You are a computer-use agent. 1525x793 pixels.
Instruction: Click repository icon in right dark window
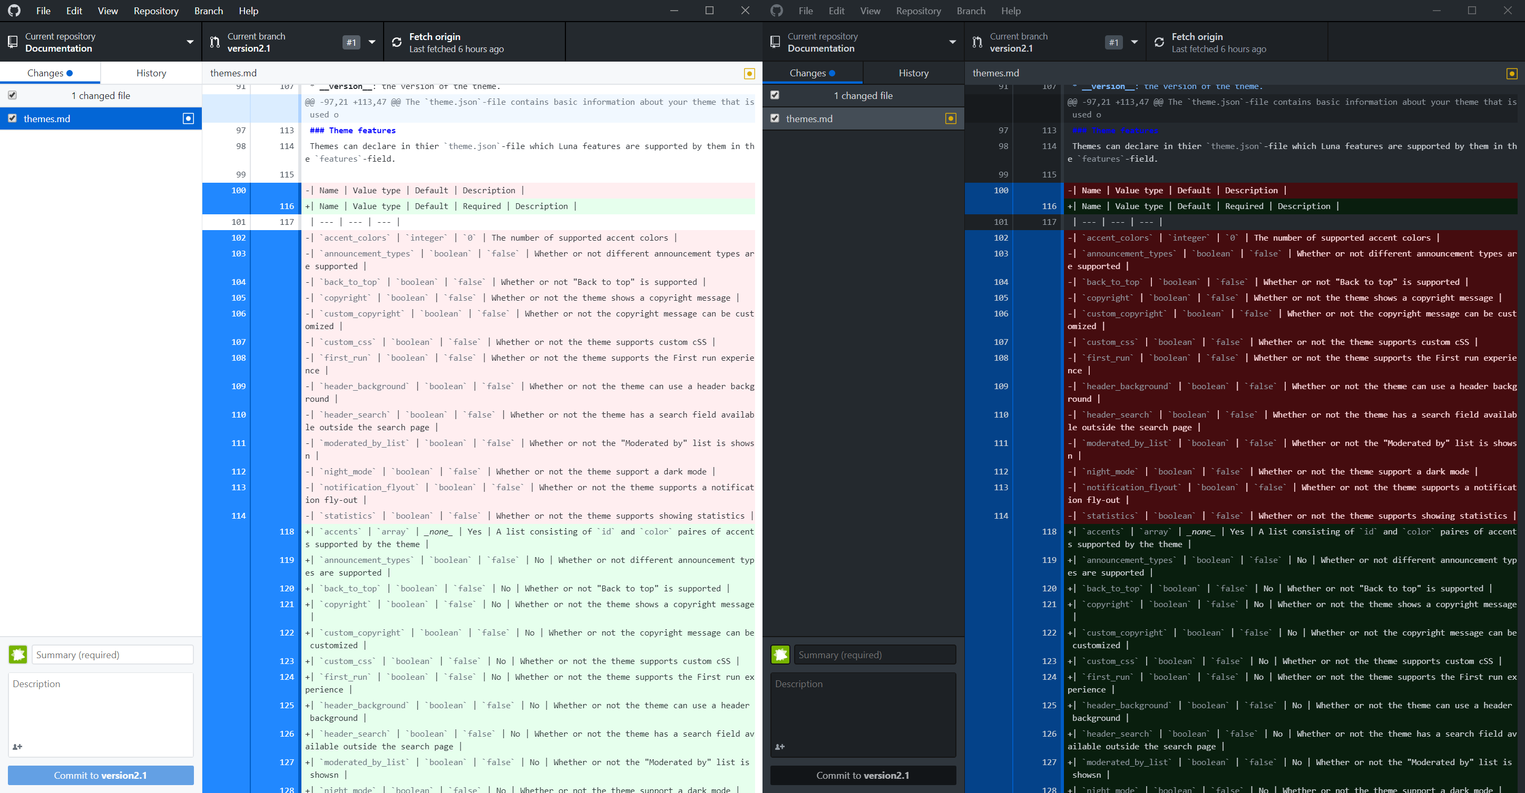pos(775,42)
